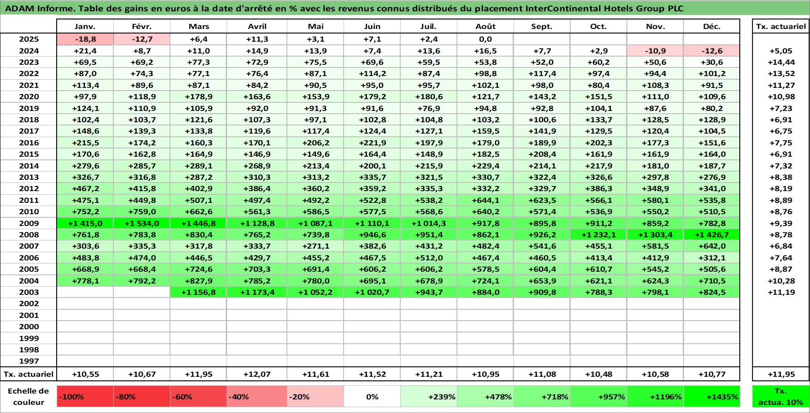Select the 2003 row label
810x413 pixels.
click(x=29, y=292)
